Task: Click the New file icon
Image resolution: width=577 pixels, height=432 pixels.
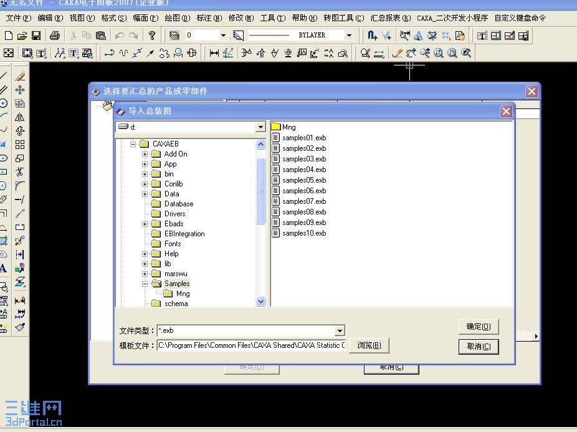Action: point(9,36)
